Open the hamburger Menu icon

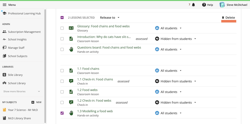click(4, 5)
